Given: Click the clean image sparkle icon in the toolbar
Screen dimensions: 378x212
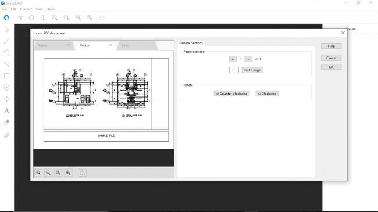Looking at the screenshot, I should coord(20,17).
